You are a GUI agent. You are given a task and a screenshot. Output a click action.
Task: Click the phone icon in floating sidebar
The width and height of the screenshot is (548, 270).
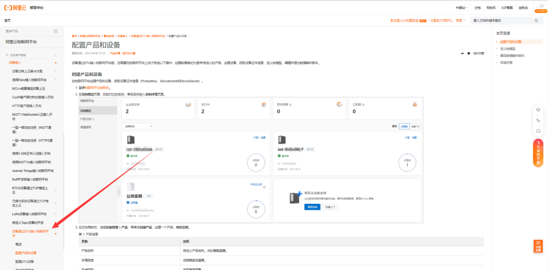(x=538, y=121)
